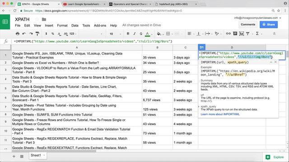Click the Filter icon
Screen dimensions: 289x162
tap(248, 34)
